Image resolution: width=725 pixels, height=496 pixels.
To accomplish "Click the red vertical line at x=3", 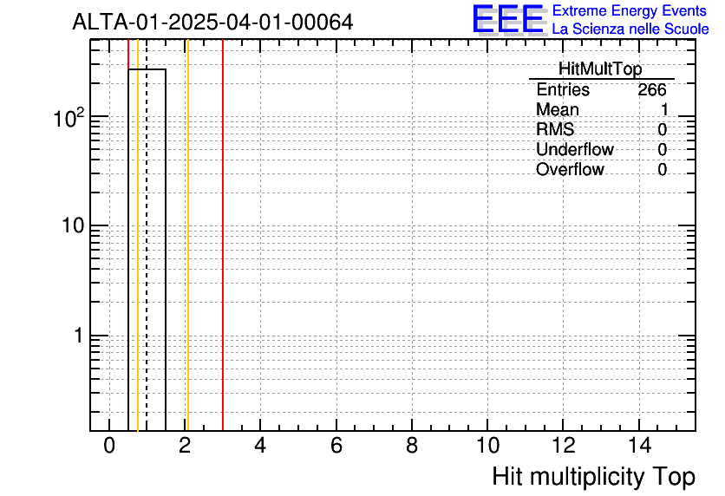I will coord(223,260).
